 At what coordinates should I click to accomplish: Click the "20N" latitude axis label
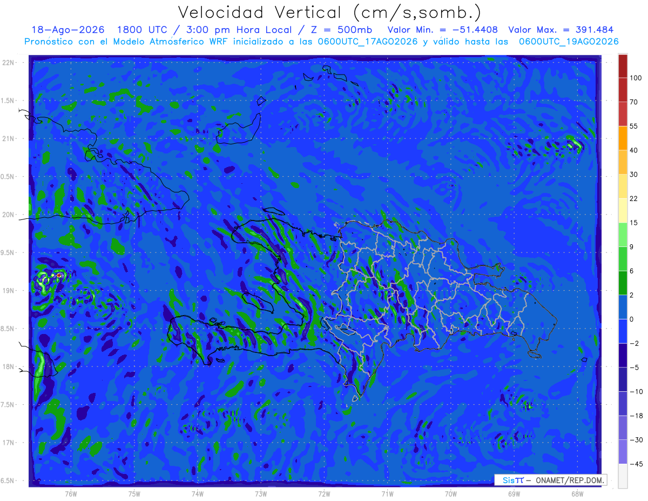pyautogui.click(x=9, y=215)
